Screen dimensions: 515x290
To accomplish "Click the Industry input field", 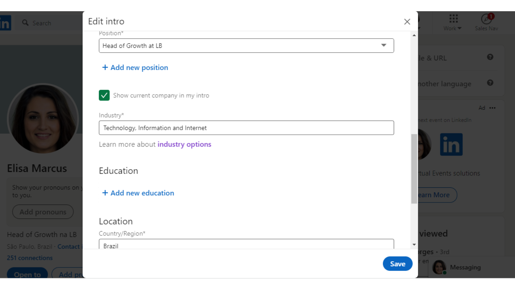I will (246, 128).
